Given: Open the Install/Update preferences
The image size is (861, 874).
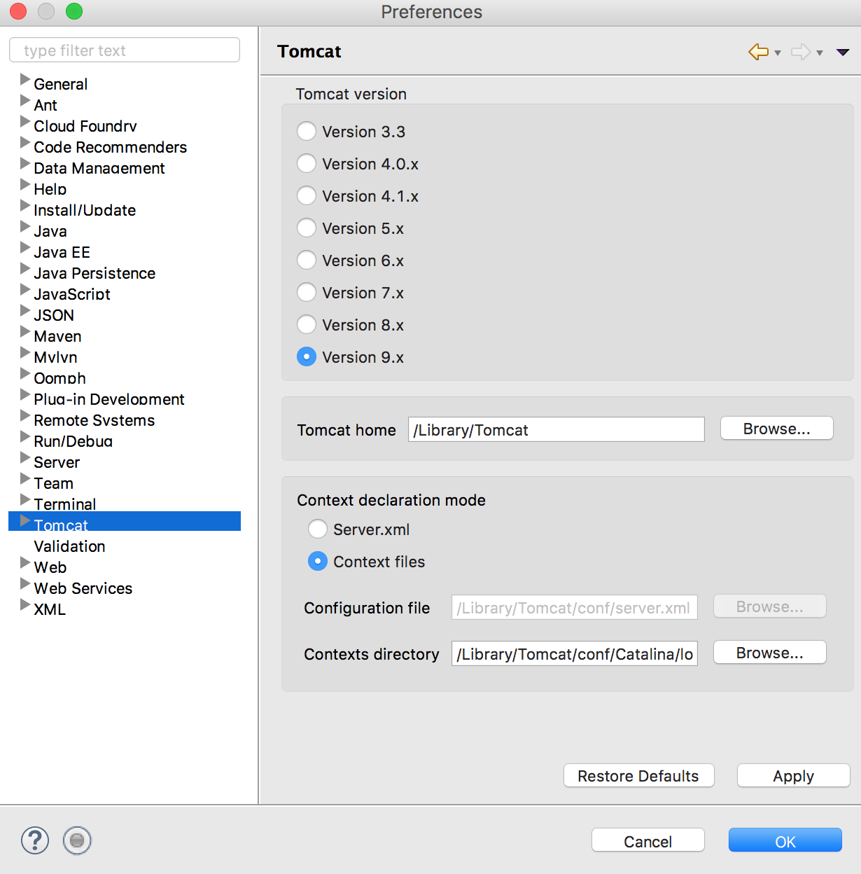Looking at the screenshot, I should (x=85, y=210).
